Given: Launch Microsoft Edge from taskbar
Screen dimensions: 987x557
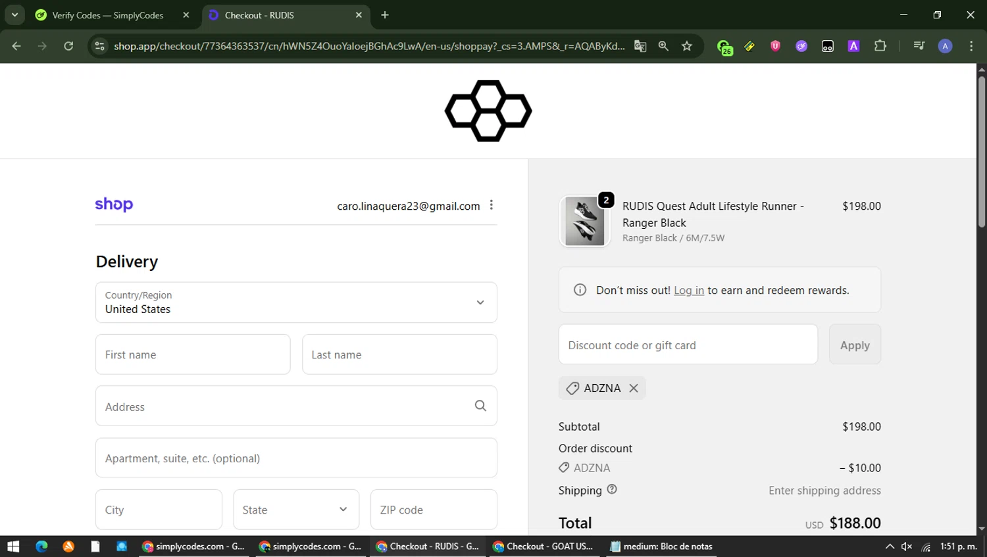Looking at the screenshot, I should (x=41, y=546).
